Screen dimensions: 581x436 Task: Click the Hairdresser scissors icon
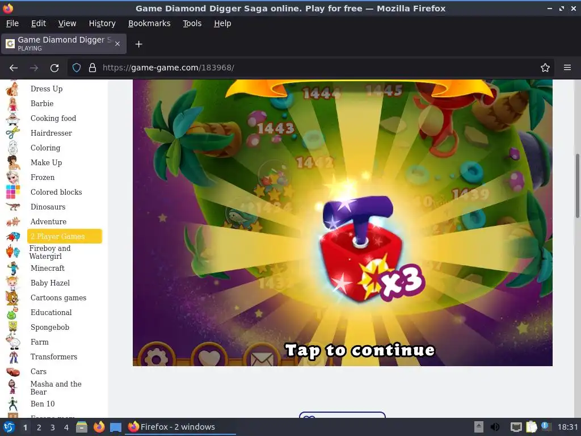[12, 133]
